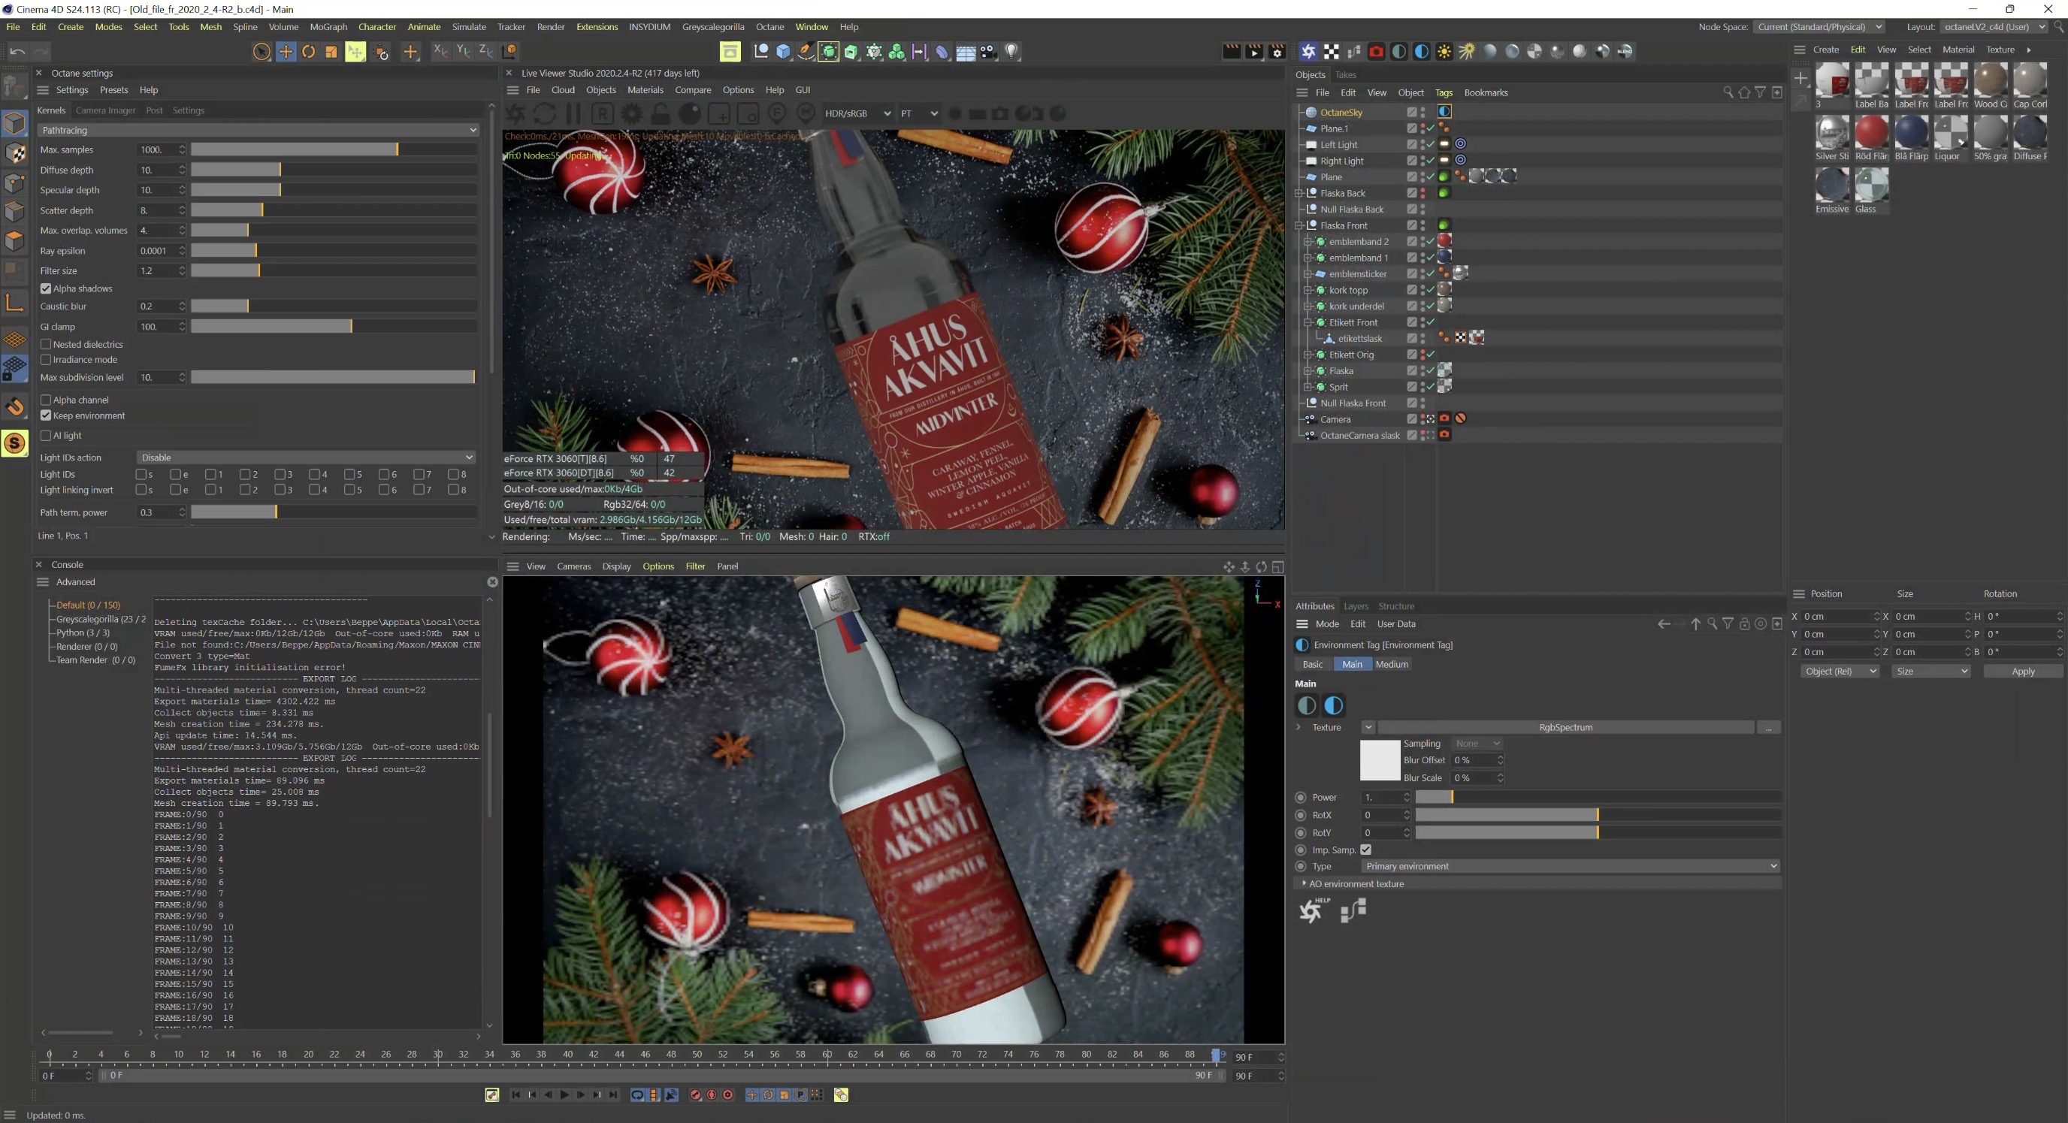Click the Play forward button in timeline
Screen dimensions: 2068x1123
pyautogui.click(x=564, y=1095)
